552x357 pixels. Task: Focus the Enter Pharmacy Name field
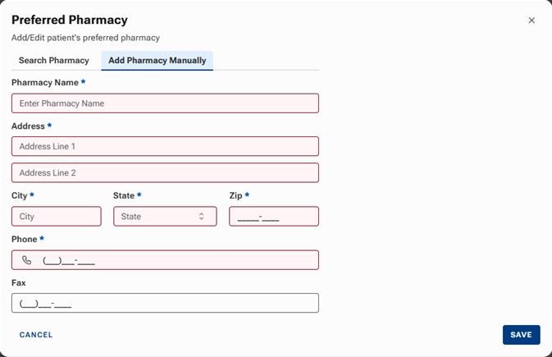(x=165, y=103)
